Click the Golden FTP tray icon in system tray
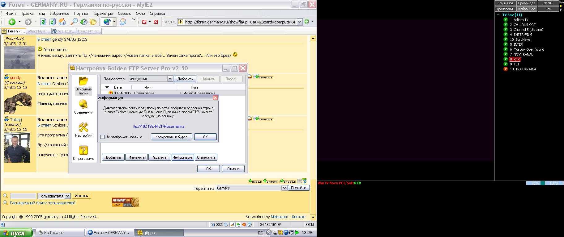Image resolution: width=564 pixels, height=237 pixels. tap(280, 232)
